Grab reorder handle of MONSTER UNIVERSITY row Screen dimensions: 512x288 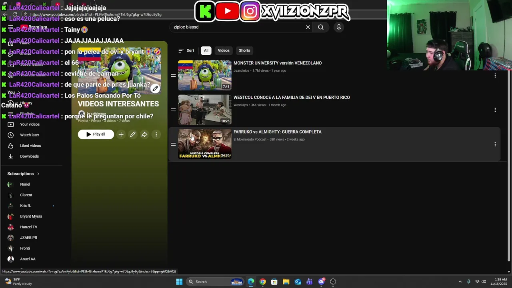point(173,75)
